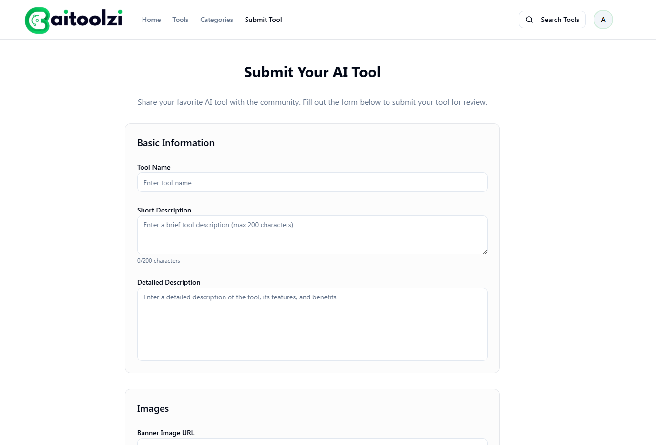Click the Search Tools button
This screenshot has height=445, width=656.
pos(552,20)
